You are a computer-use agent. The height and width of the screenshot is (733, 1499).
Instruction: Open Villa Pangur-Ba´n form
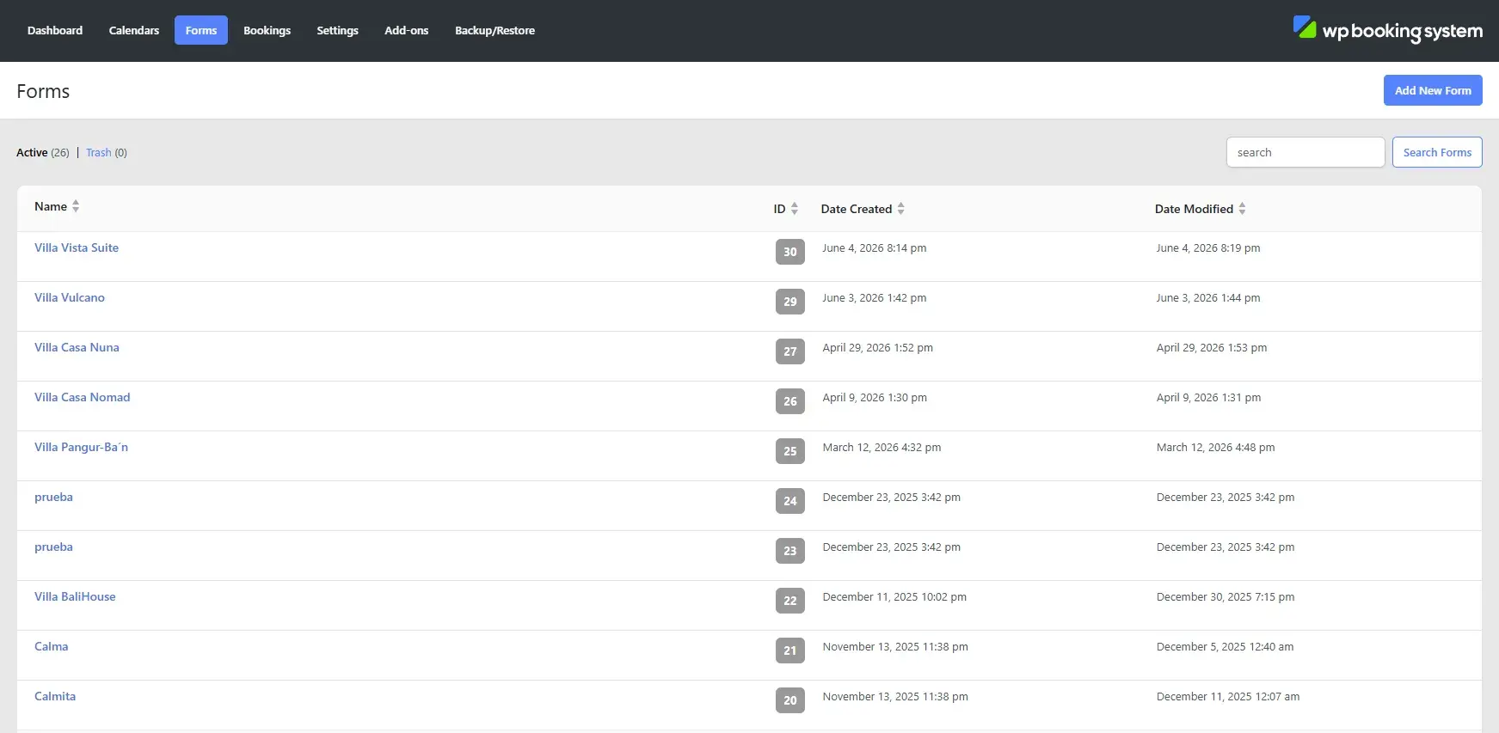coord(81,447)
